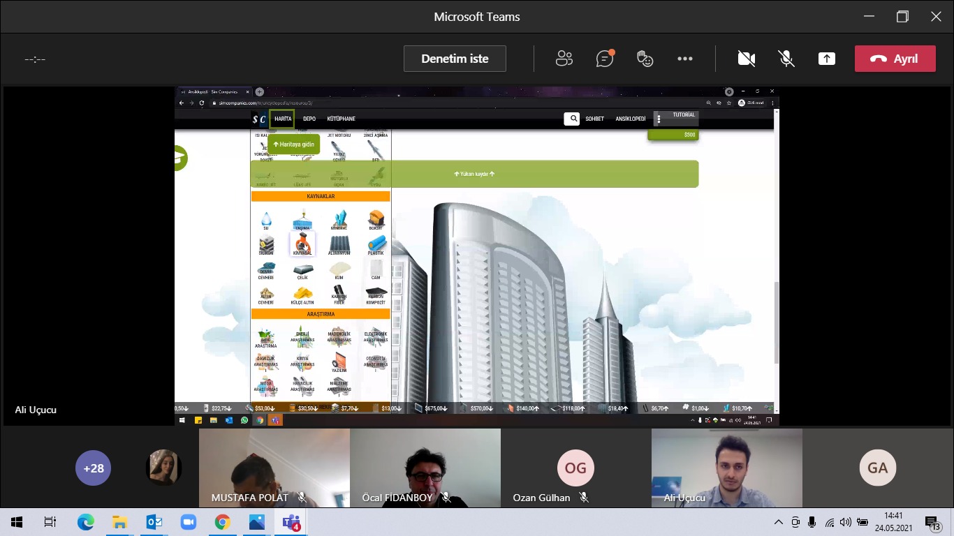Select the TAŞIMA transport resource icon
The height and width of the screenshot is (536, 954).
pyautogui.click(x=302, y=221)
